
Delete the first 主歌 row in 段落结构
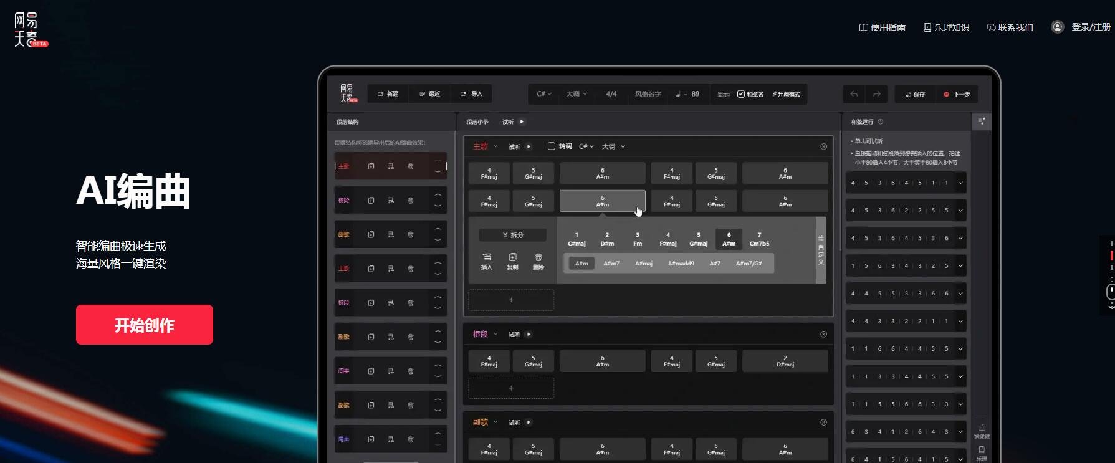tap(411, 166)
